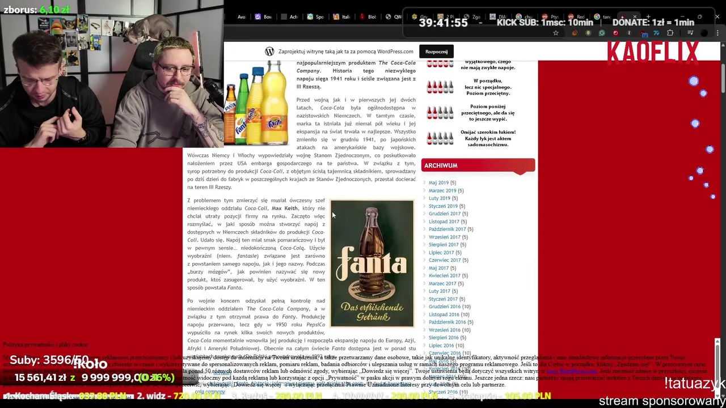This screenshot has width=726, height=408.
Task: Open the browser Extensions puzzle icon
Action: tap(670, 33)
